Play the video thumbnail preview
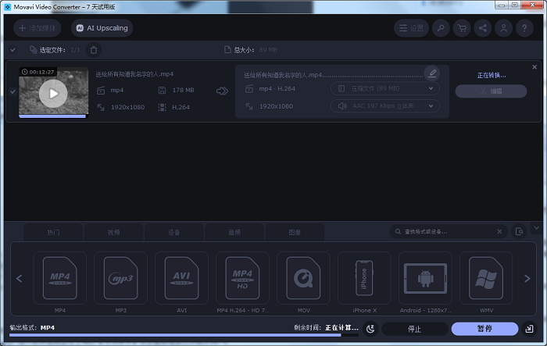The width and height of the screenshot is (547, 346). point(53,94)
